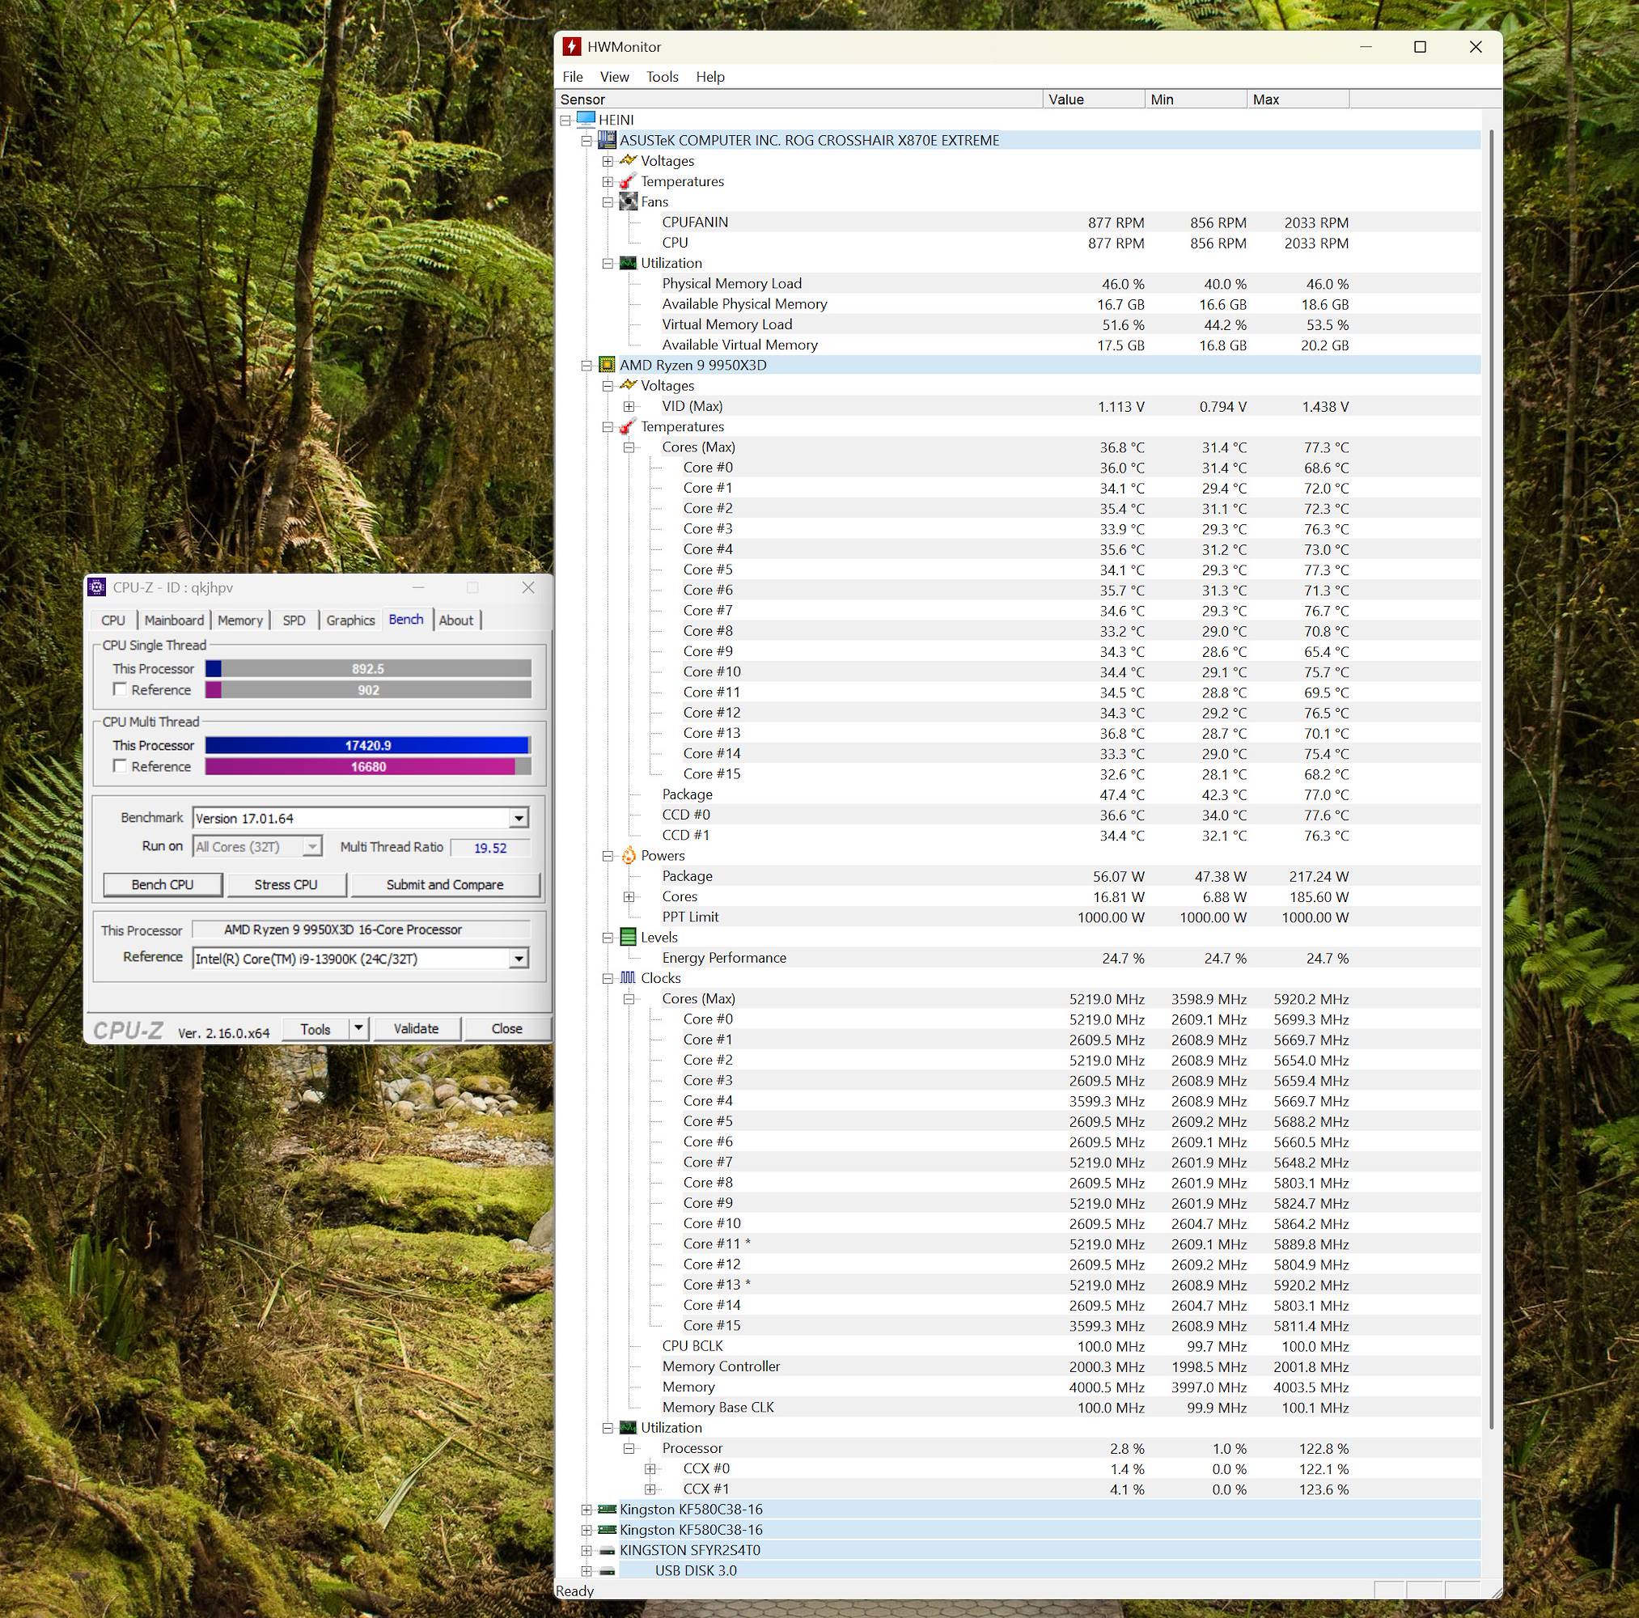Switch to the Mainboard tab in CPU-Z

(174, 621)
